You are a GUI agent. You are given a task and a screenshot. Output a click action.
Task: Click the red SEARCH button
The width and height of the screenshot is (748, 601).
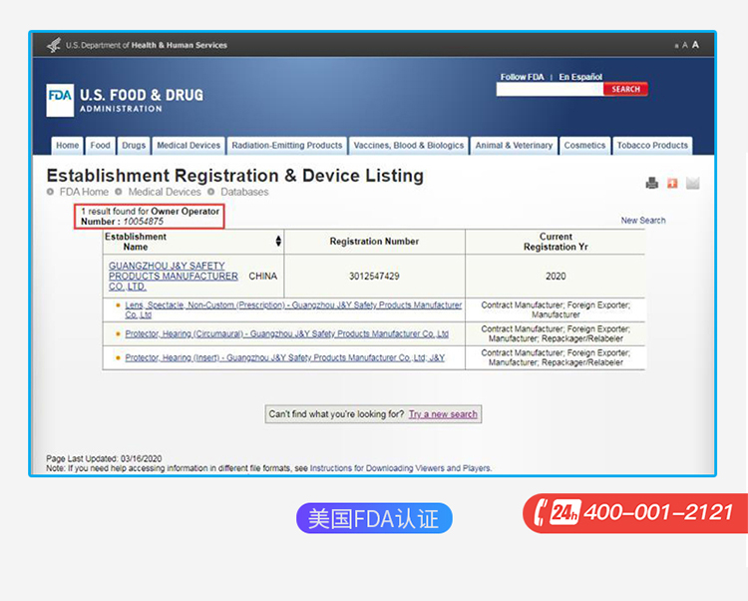625,89
